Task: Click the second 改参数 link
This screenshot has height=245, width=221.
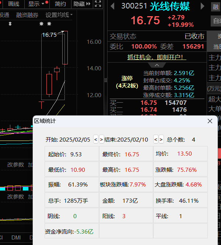Action: pos(15,196)
